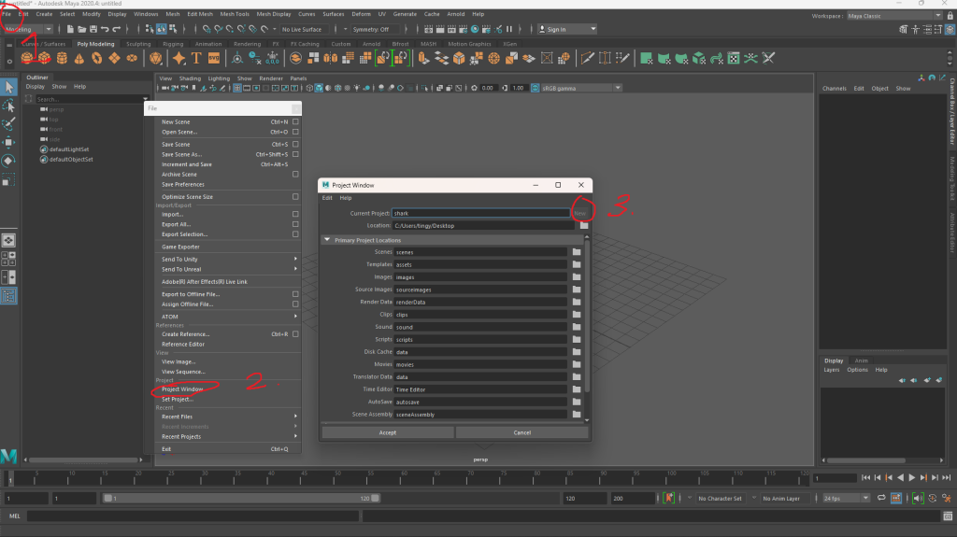This screenshot has height=537, width=957.
Task: Click the Mirror shelf icon
Action: [x=330, y=59]
